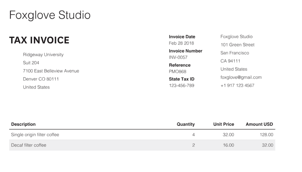
Task: Click the 16.00 unit price value
Action: [x=229, y=145]
